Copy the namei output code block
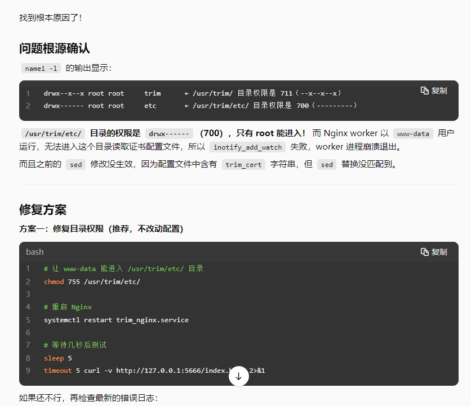Viewport: 471px width, 406px height. 434,91
